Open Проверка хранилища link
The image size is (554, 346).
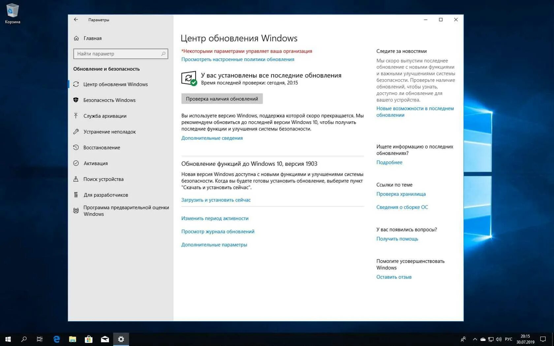point(401,194)
